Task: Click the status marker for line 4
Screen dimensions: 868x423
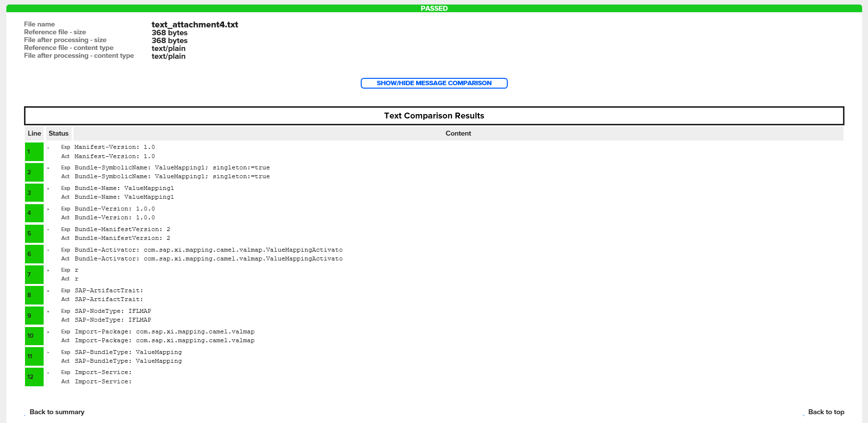Action: [x=48, y=209]
